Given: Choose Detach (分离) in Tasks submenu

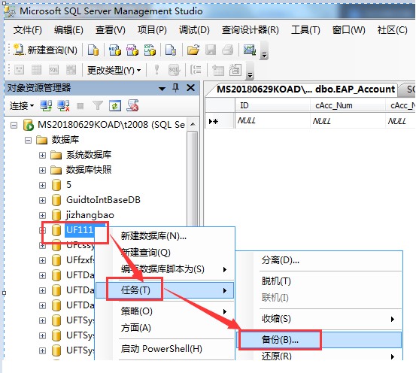Looking at the screenshot, I should point(281,260).
